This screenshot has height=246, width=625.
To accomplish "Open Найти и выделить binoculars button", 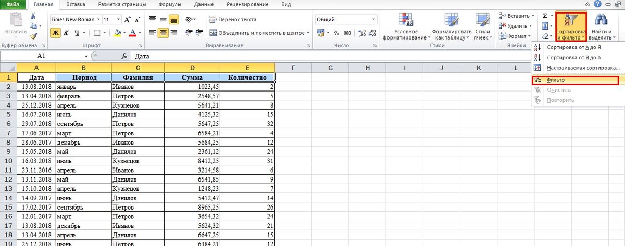I will 603,26.
